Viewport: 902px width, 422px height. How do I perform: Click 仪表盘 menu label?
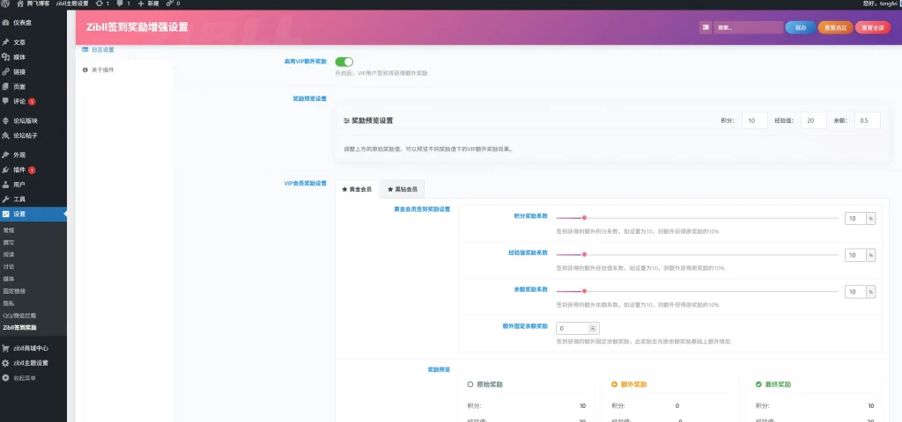22,23
